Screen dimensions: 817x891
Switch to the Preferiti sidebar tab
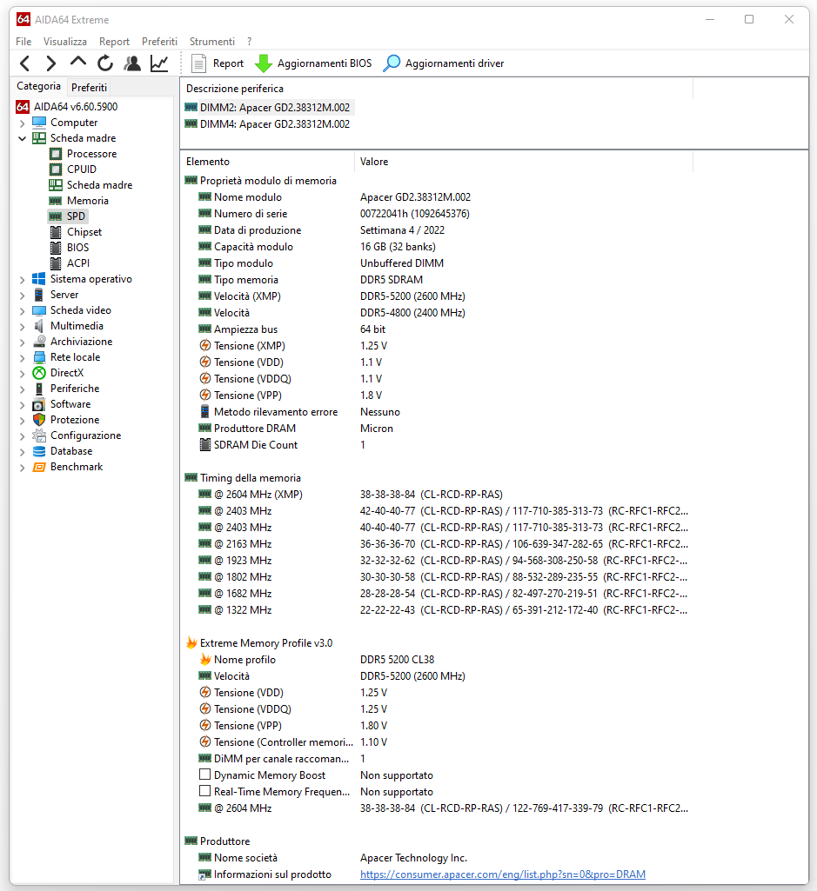(89, 87)
